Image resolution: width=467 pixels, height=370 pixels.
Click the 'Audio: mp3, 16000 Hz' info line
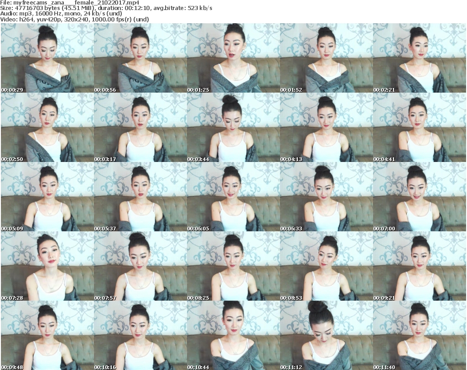click(x=61, y=14)
